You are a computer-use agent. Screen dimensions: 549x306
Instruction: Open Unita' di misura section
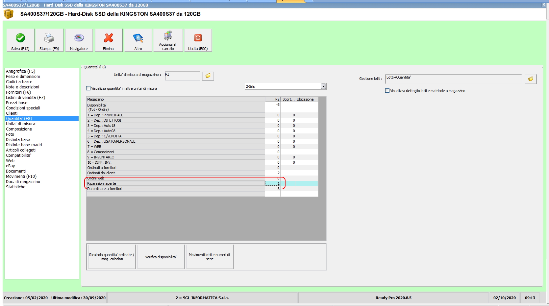(20, 124)
